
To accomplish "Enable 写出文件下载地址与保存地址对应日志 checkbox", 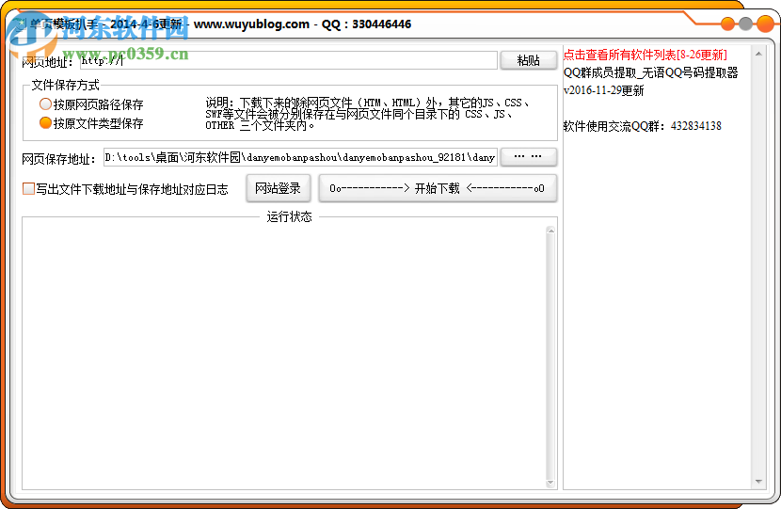I will tap(125, 189).
